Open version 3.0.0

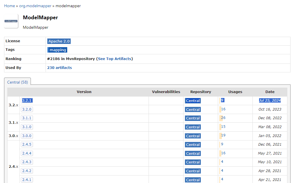[x=27, y=136]
